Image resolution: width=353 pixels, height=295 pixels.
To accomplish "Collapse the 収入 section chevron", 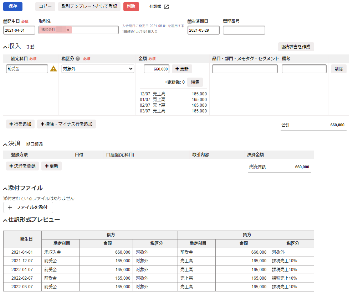I will pos(5,47).
